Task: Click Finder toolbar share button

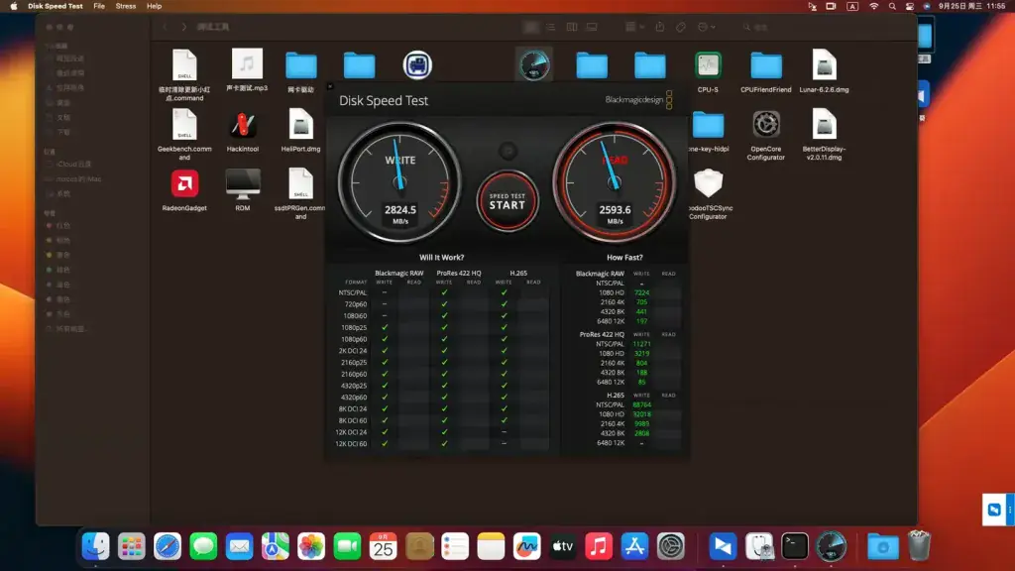Action: tap(659, 27)
